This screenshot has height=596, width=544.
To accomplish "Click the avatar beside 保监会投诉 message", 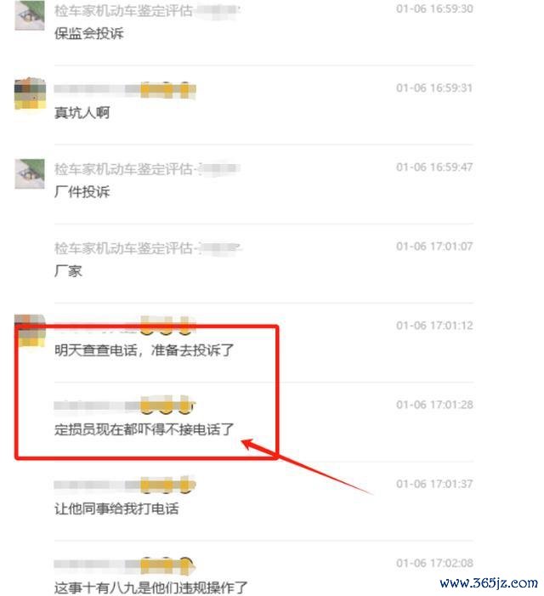I will coord(30,15).
